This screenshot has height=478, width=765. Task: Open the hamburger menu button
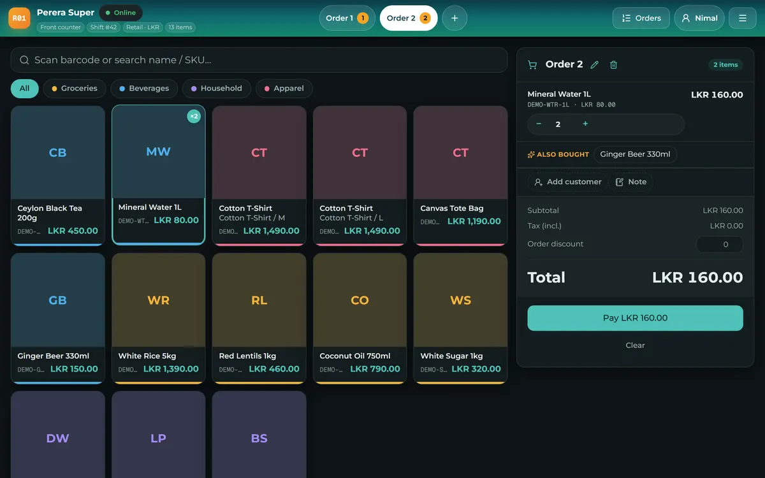coord(743,18)
